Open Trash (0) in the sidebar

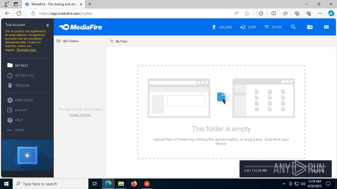click(18, 85)
